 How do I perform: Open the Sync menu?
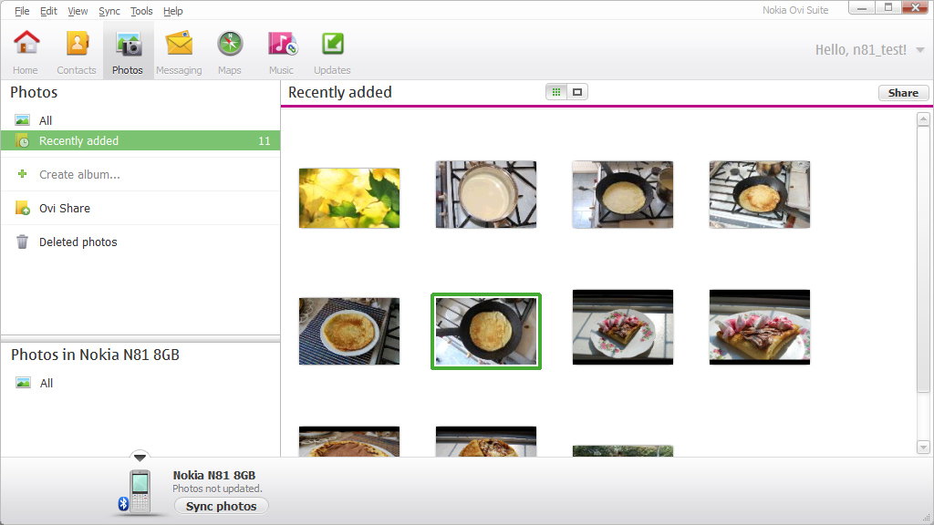pyautogui.click(x=109, y=11)
